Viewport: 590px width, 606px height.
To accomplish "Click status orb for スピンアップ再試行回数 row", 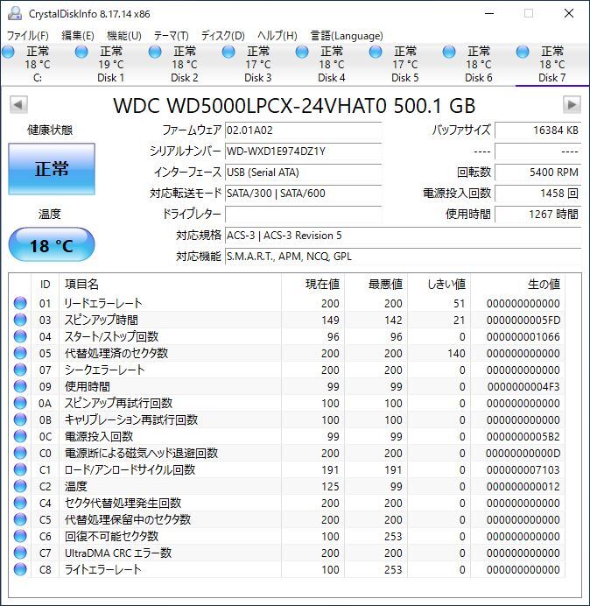I will [20, 403].
